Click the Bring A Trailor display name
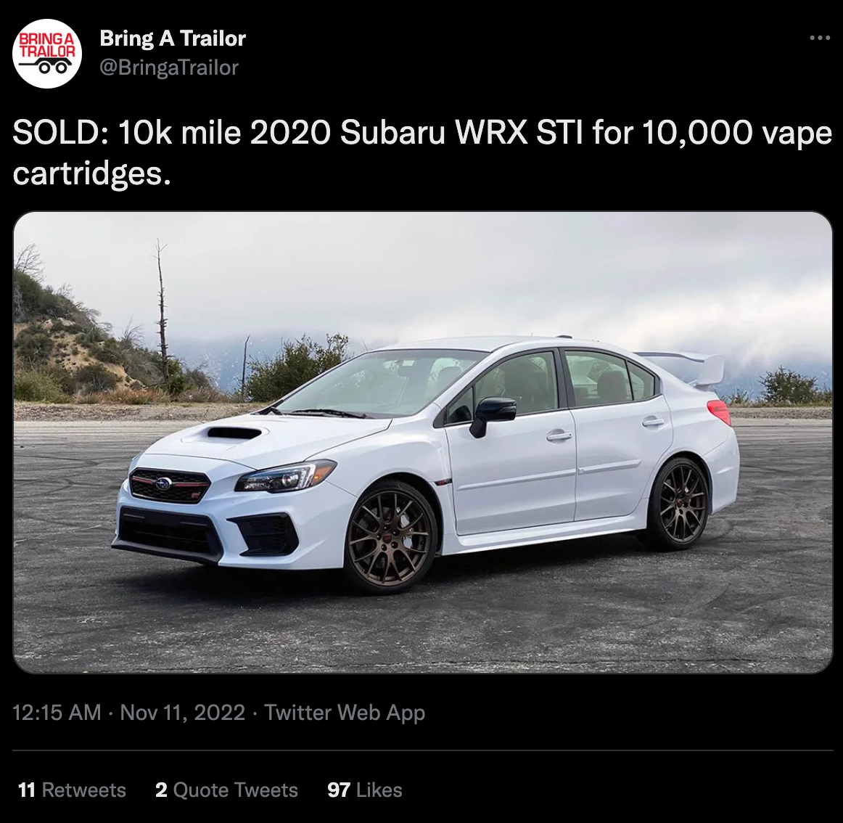 tap(173, 38)
